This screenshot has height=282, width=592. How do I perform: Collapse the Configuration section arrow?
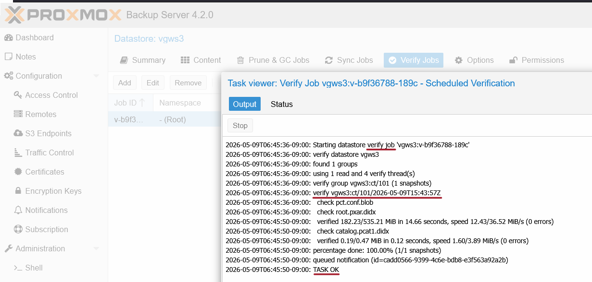(96, 76)
